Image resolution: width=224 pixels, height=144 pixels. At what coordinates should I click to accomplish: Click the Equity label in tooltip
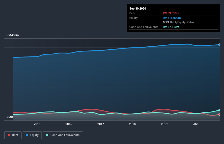coord(133,18)
